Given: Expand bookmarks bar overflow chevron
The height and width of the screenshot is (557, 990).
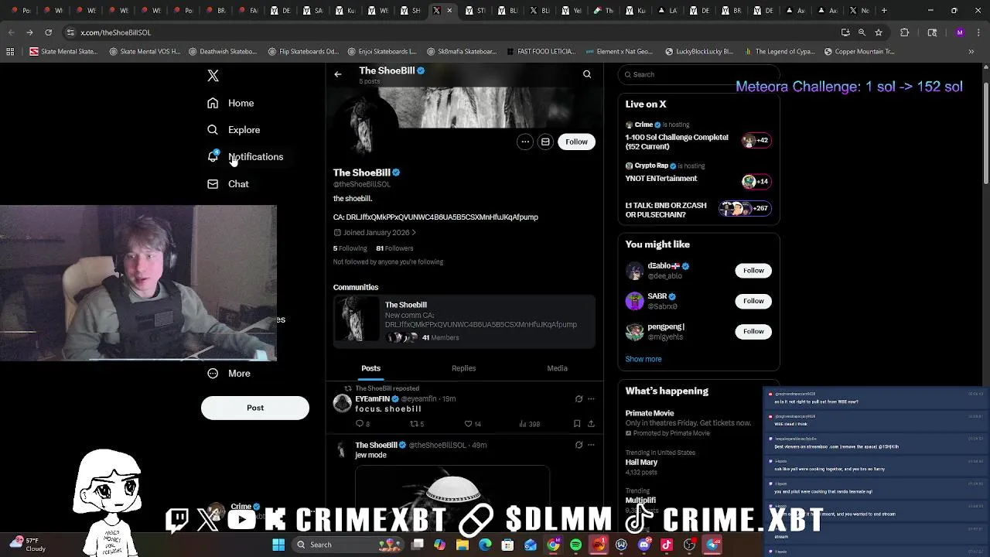Looking at the screenshot, I should [x=971, y=52].
